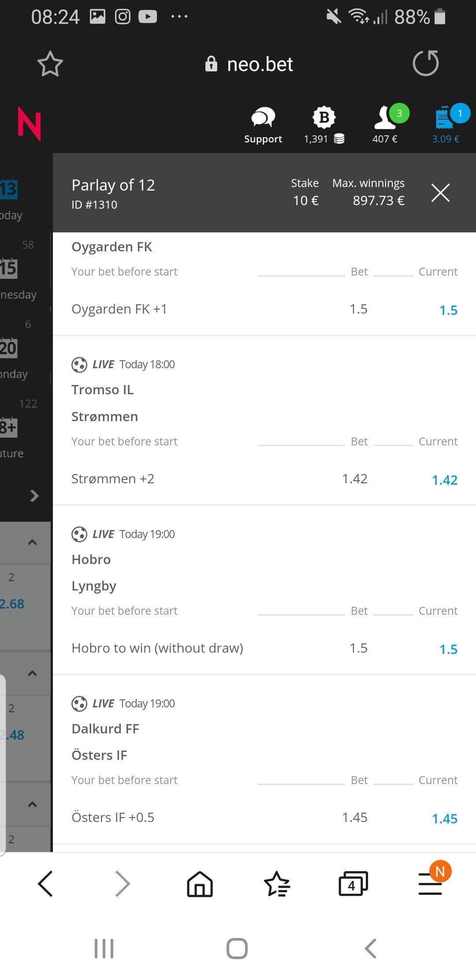Open the browser home page
This screenshot has height=979, width=476.
pyautogui.click(x=200, y=884)
